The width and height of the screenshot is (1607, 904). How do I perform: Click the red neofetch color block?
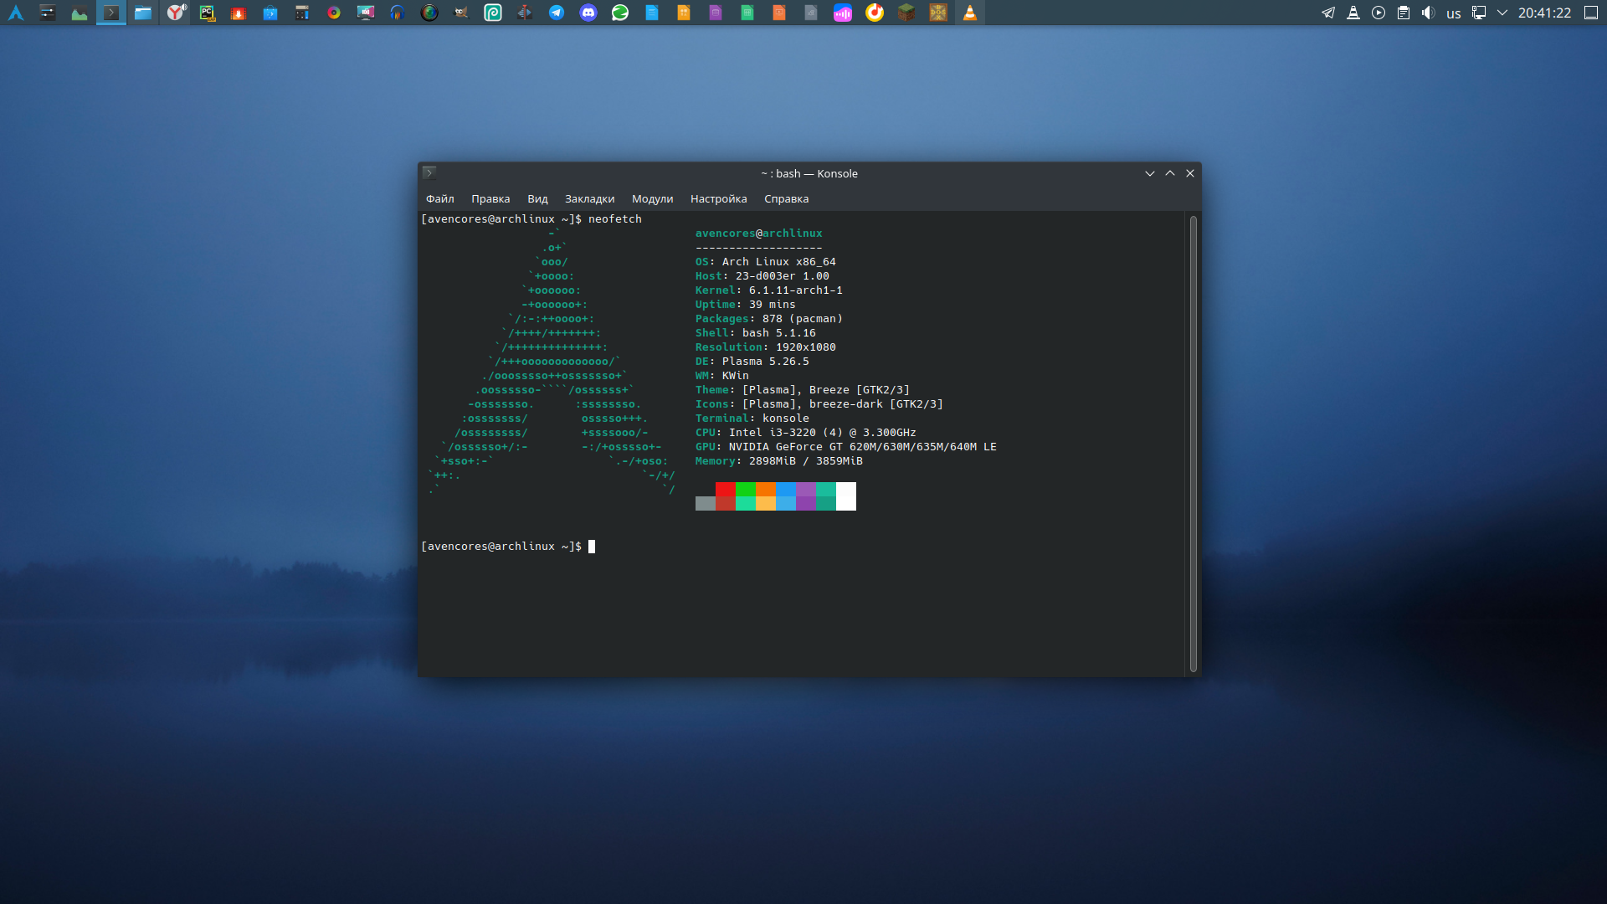point(726,489)
